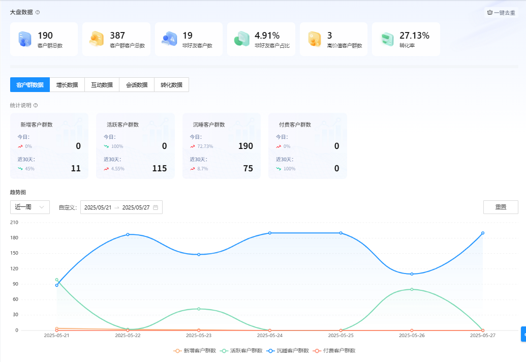Click the 转化率 card icon
526x362 pixels.
point(387,39)
